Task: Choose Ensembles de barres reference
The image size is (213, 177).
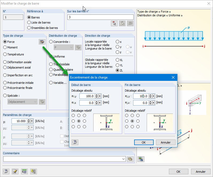Action: point(29,28)
